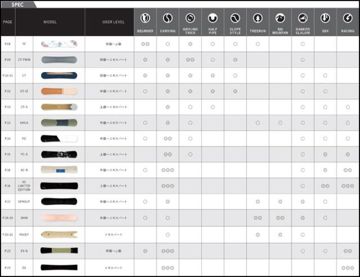360x277 pixels.
Task: Click page number P.10-11 in CT row
Action: (x=7, y=75)
